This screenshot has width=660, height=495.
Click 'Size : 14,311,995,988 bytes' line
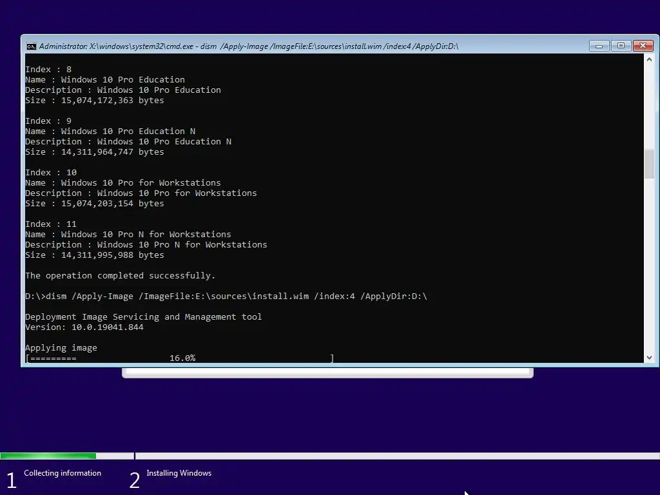[95, 255]
